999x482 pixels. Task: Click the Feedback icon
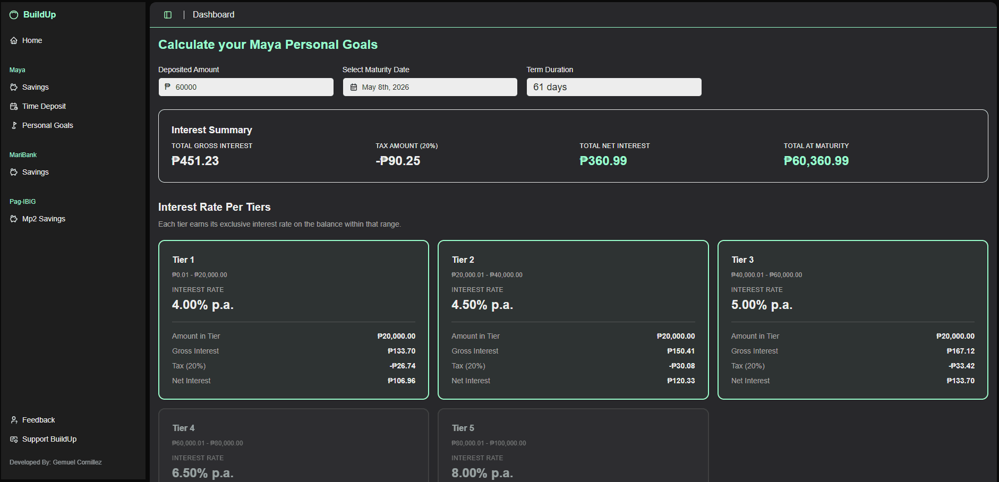(14, 420)
